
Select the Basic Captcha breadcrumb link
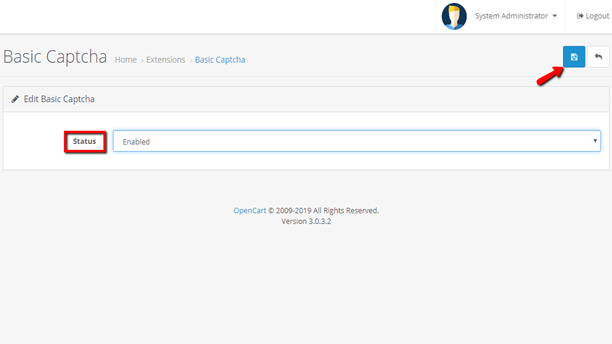[x=220, y=60]
